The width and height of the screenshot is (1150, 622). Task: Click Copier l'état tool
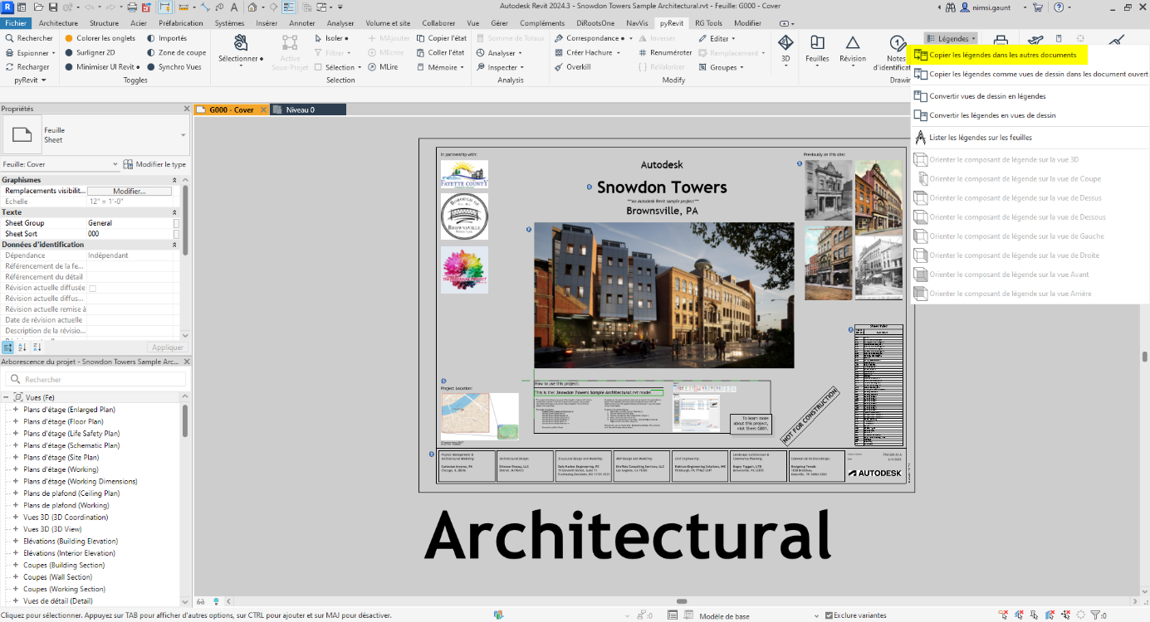[441, 38]
